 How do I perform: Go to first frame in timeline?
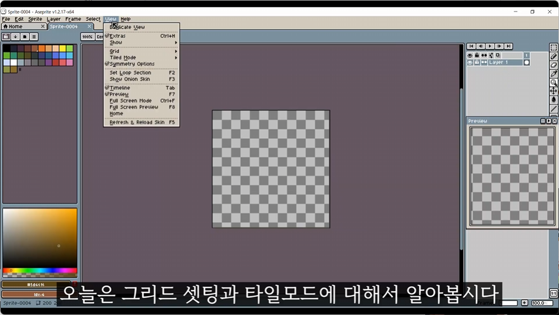pos(471,46)
